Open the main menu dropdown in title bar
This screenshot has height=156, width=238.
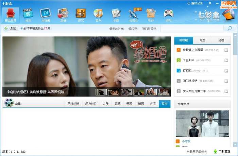point(210,3)
